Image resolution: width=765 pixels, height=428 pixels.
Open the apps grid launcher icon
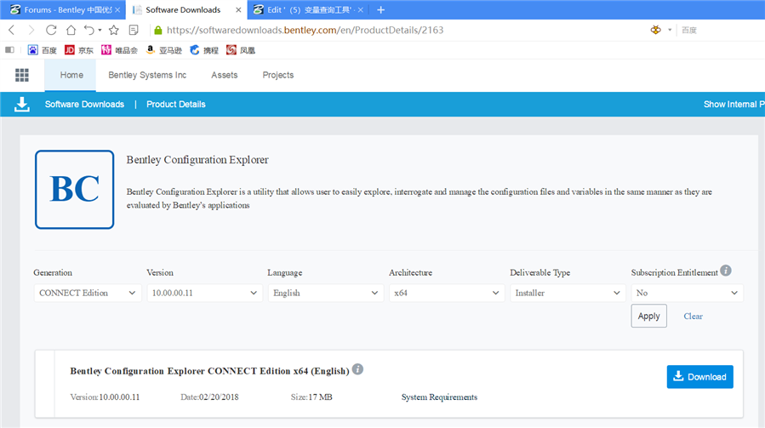click(x=22, y=75)
